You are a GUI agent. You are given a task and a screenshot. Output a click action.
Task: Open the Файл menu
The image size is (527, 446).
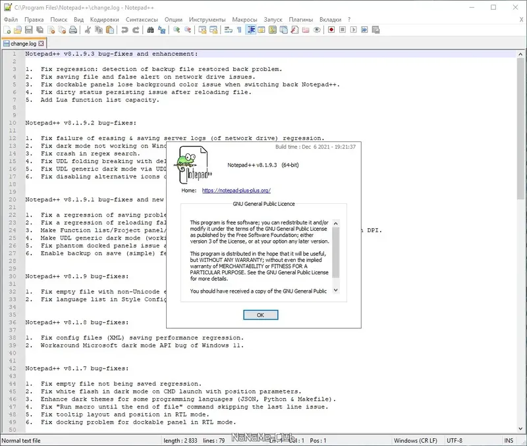pyautogui.click(x=11, y=20)
